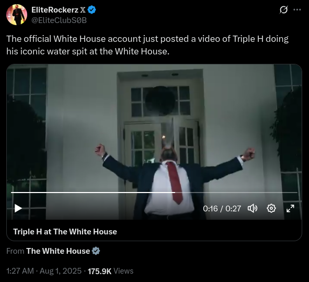Click White House verified badge
The image size is (309, 282).
96,251
